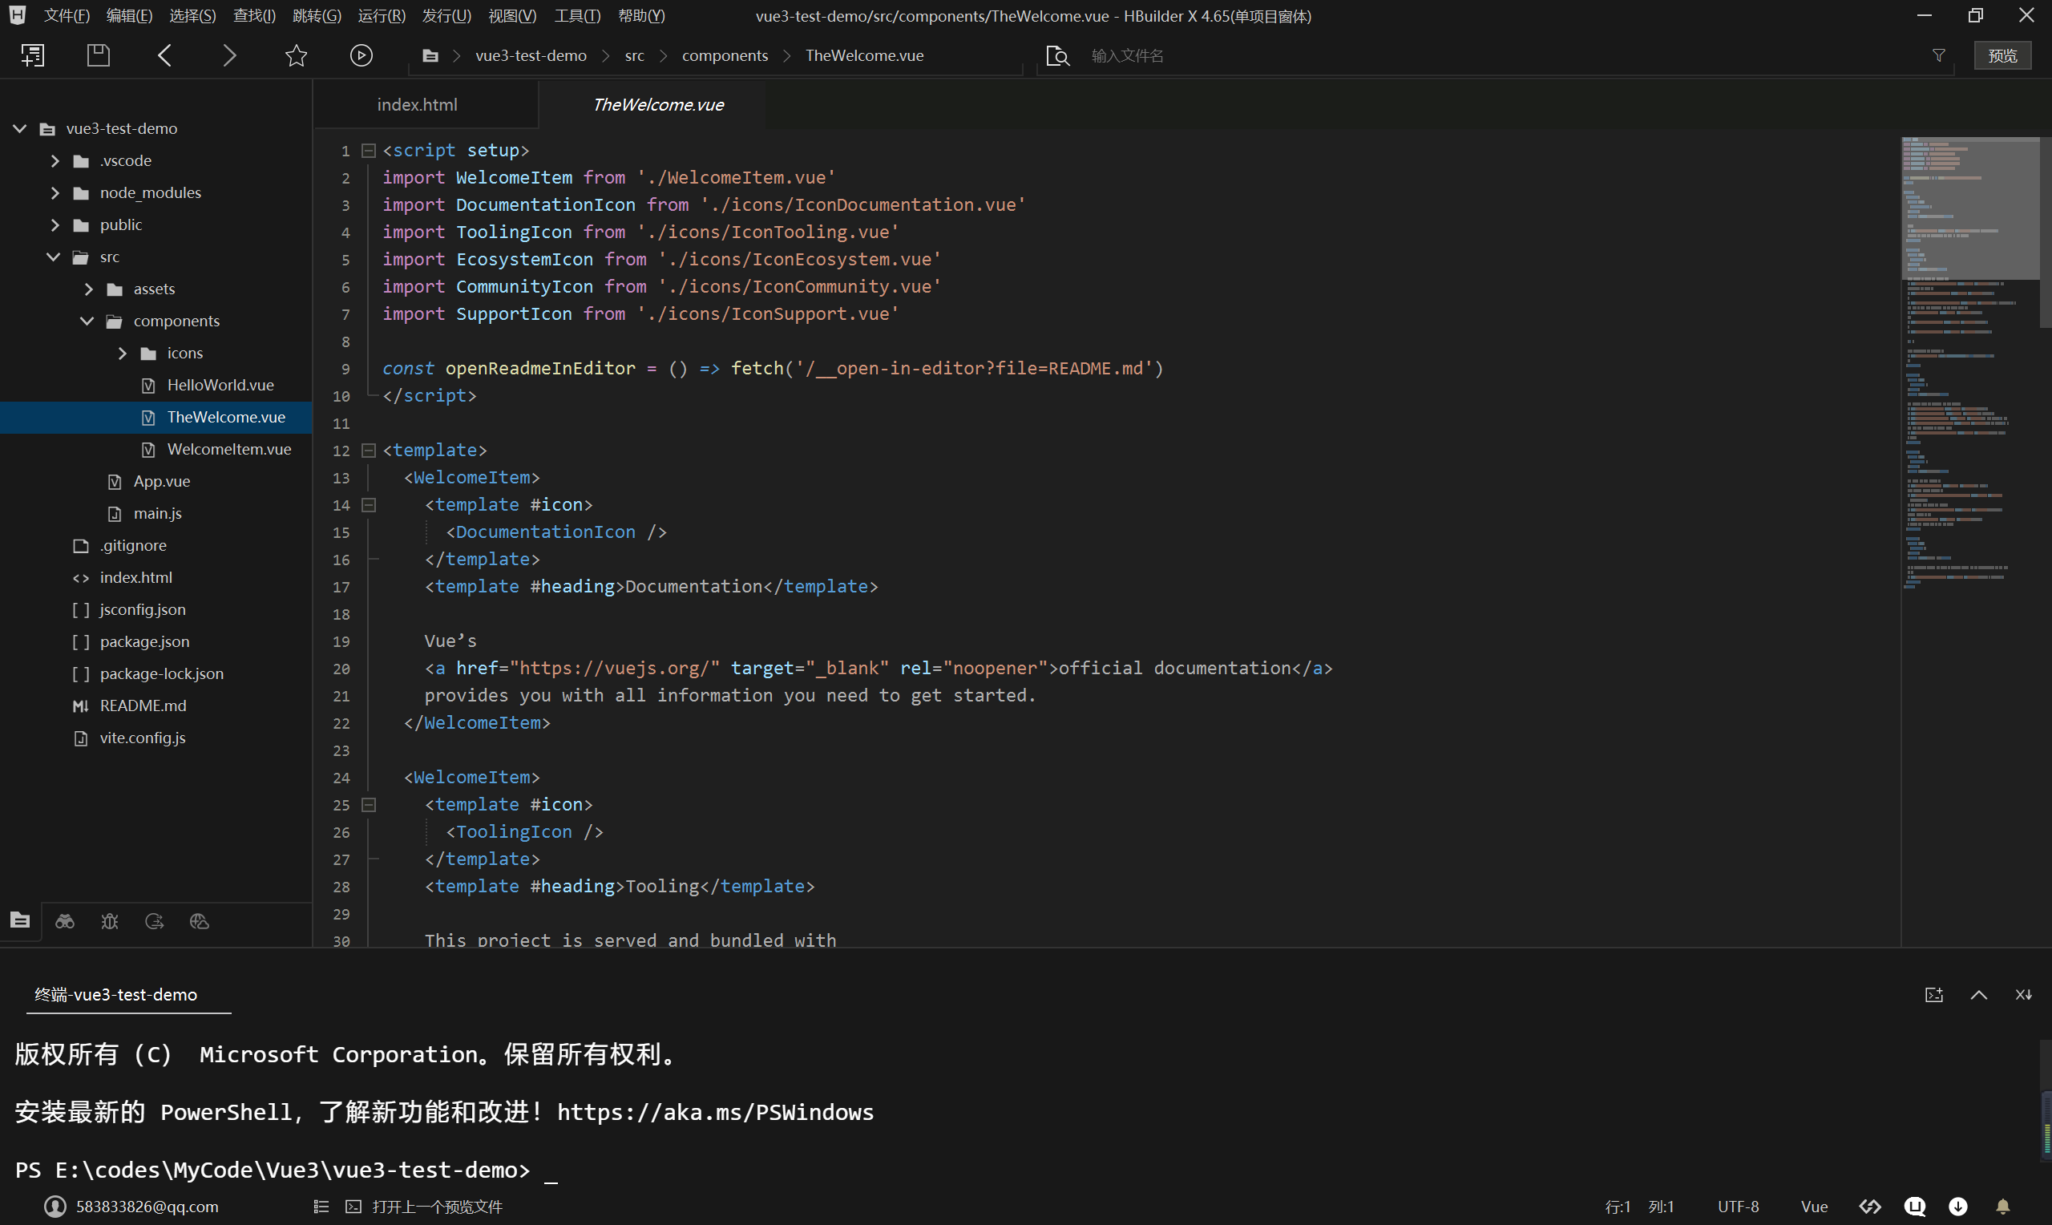Click 打开上一个预览文件 in status bar
2052x1225 pixels.
pyautogui.click(x=439, y=1206)
